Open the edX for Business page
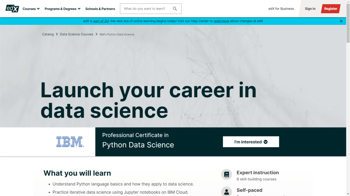This screenshot has width=350, height=196. 281,9
